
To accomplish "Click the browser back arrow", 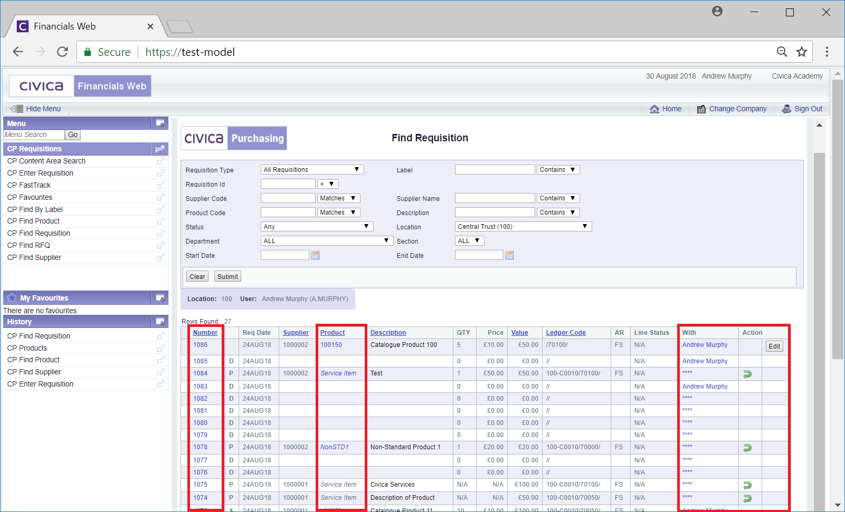I will [x=18, y=52].
